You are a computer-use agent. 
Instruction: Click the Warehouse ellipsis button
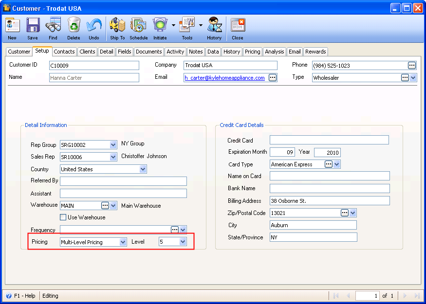(105, 205)
